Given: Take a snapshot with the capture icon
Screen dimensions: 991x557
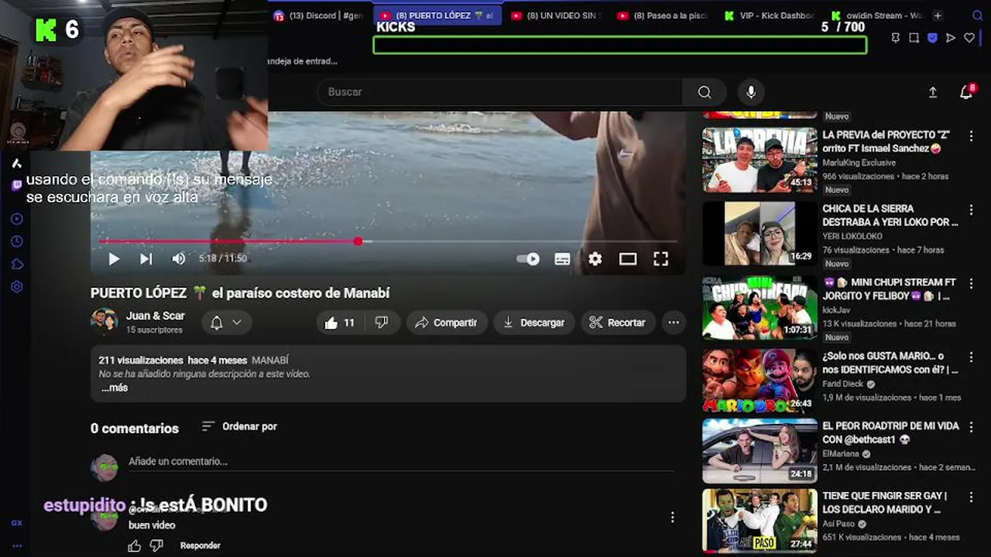Looking at the screenshot, I should [914, 38].
